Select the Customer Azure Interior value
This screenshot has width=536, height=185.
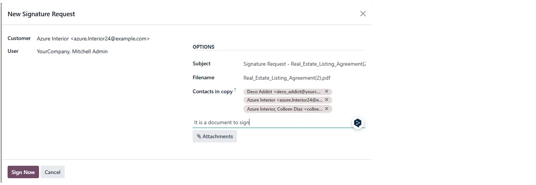pos(93,39)
